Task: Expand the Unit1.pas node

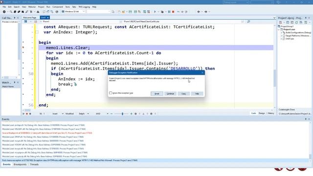Action: (x=281, y=39)
